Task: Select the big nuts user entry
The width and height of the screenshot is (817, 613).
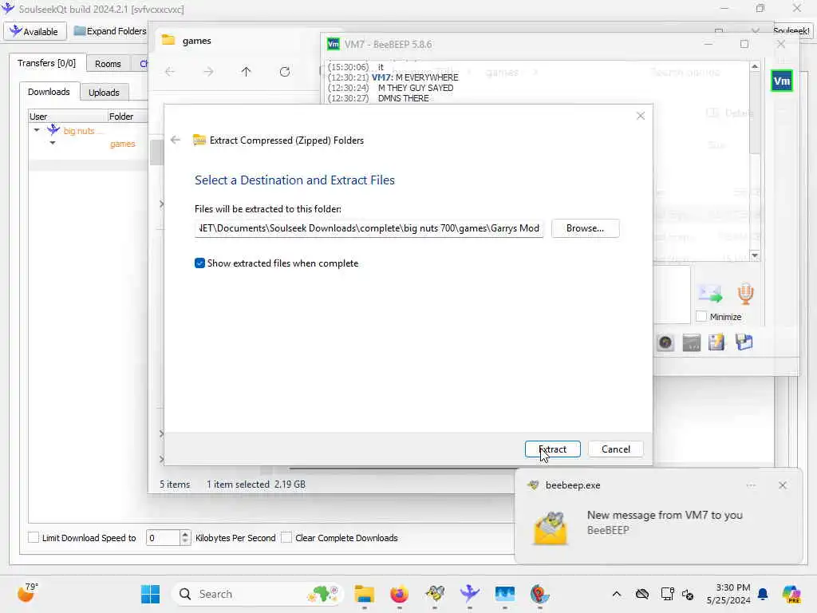Action: (79, 131)
